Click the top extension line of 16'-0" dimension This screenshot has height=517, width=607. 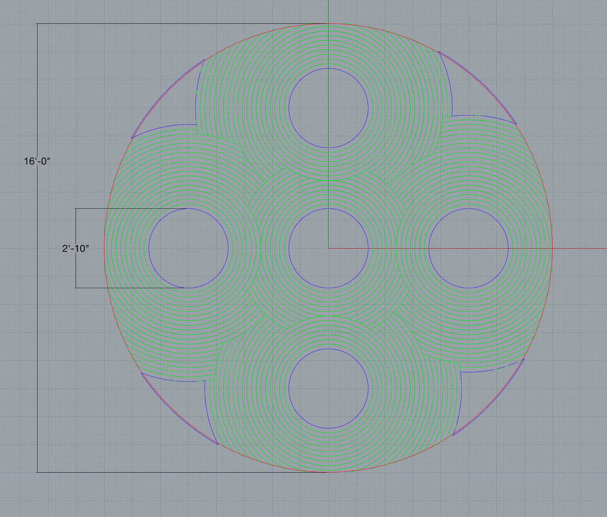[158, 23]
